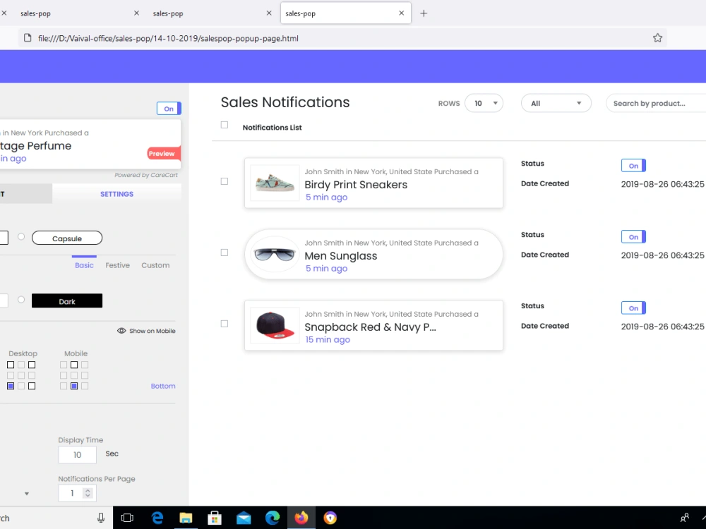Screen dimensions: 706x529
Task: Select the Dark theme radio button
Action: (x=21, y=300)
